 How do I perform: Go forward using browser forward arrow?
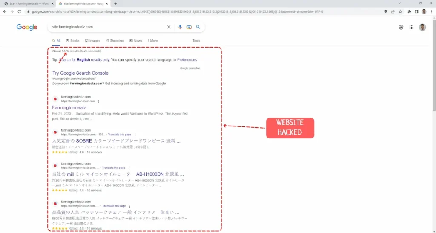coord(12,11)
